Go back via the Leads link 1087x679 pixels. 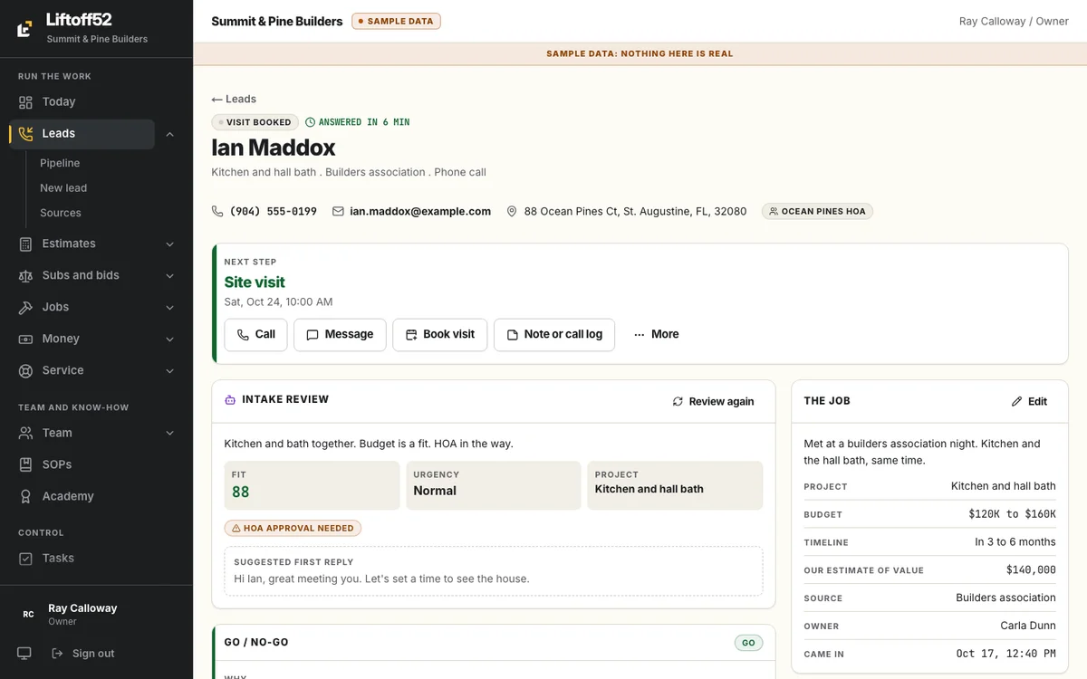[234, 99]
